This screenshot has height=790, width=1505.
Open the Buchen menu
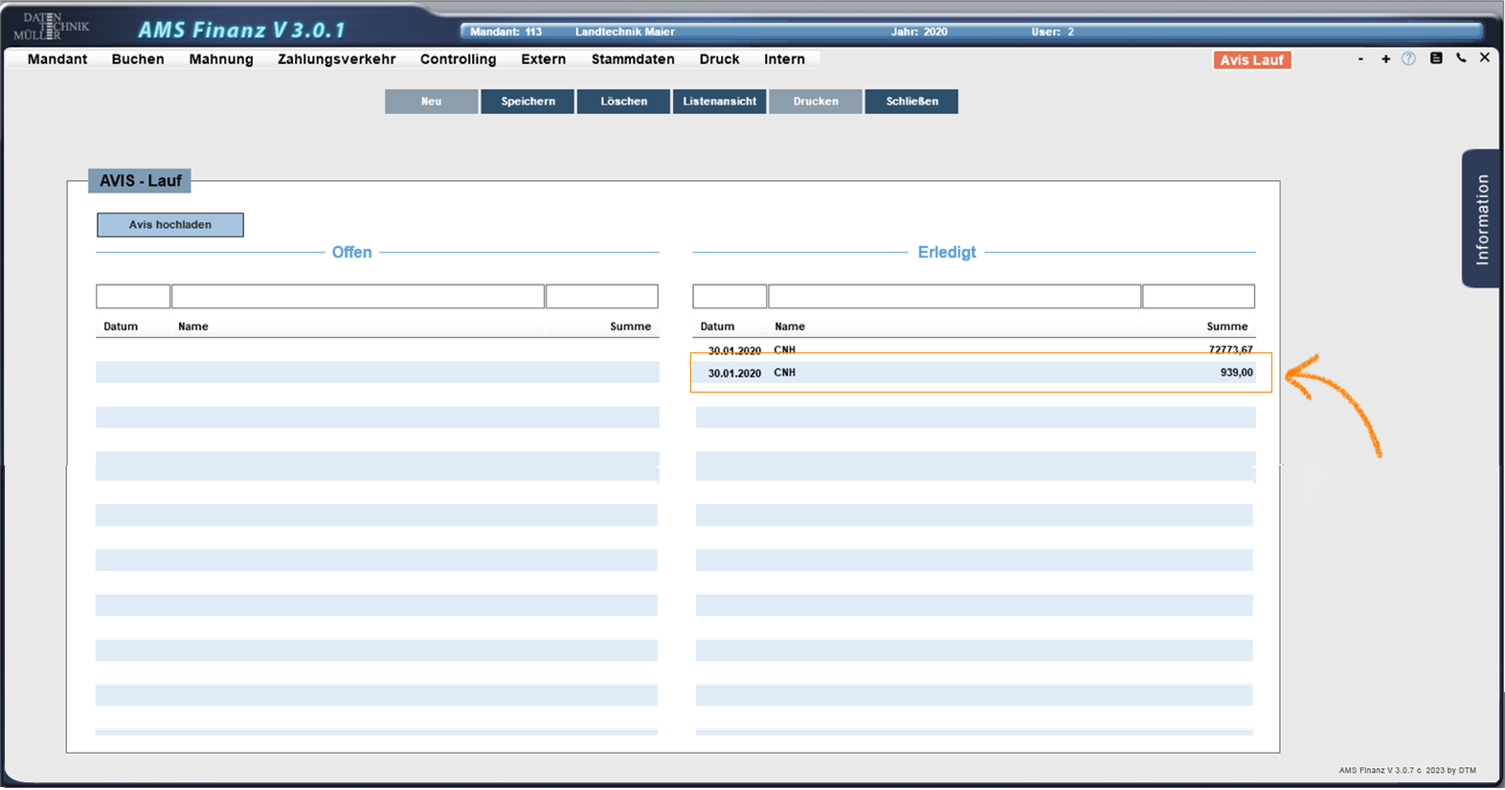(138, 59)
